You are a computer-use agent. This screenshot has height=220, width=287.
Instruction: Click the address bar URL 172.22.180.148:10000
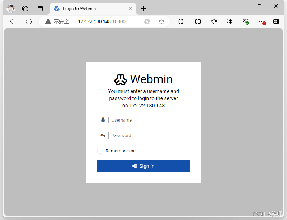coord(102,21)
